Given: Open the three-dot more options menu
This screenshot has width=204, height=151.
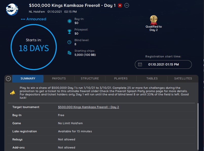Looking at the screenshot, I should click(127, 5).
